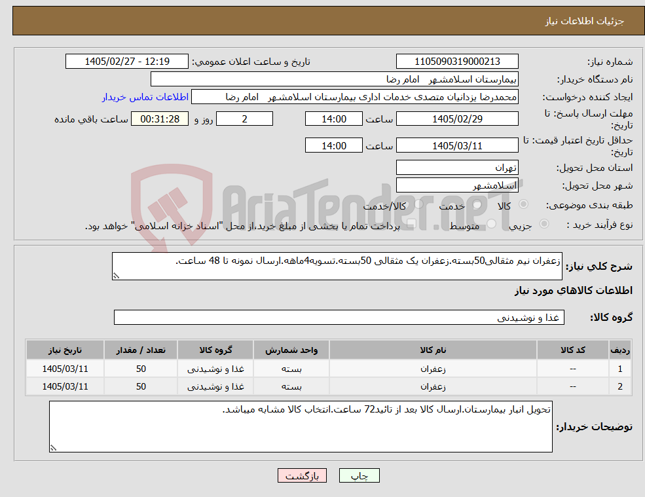Viewport: 645px width, 497px height.
Task: Click the announcement date field 1405/02/27 - 12:19
Action: [126, 62]
